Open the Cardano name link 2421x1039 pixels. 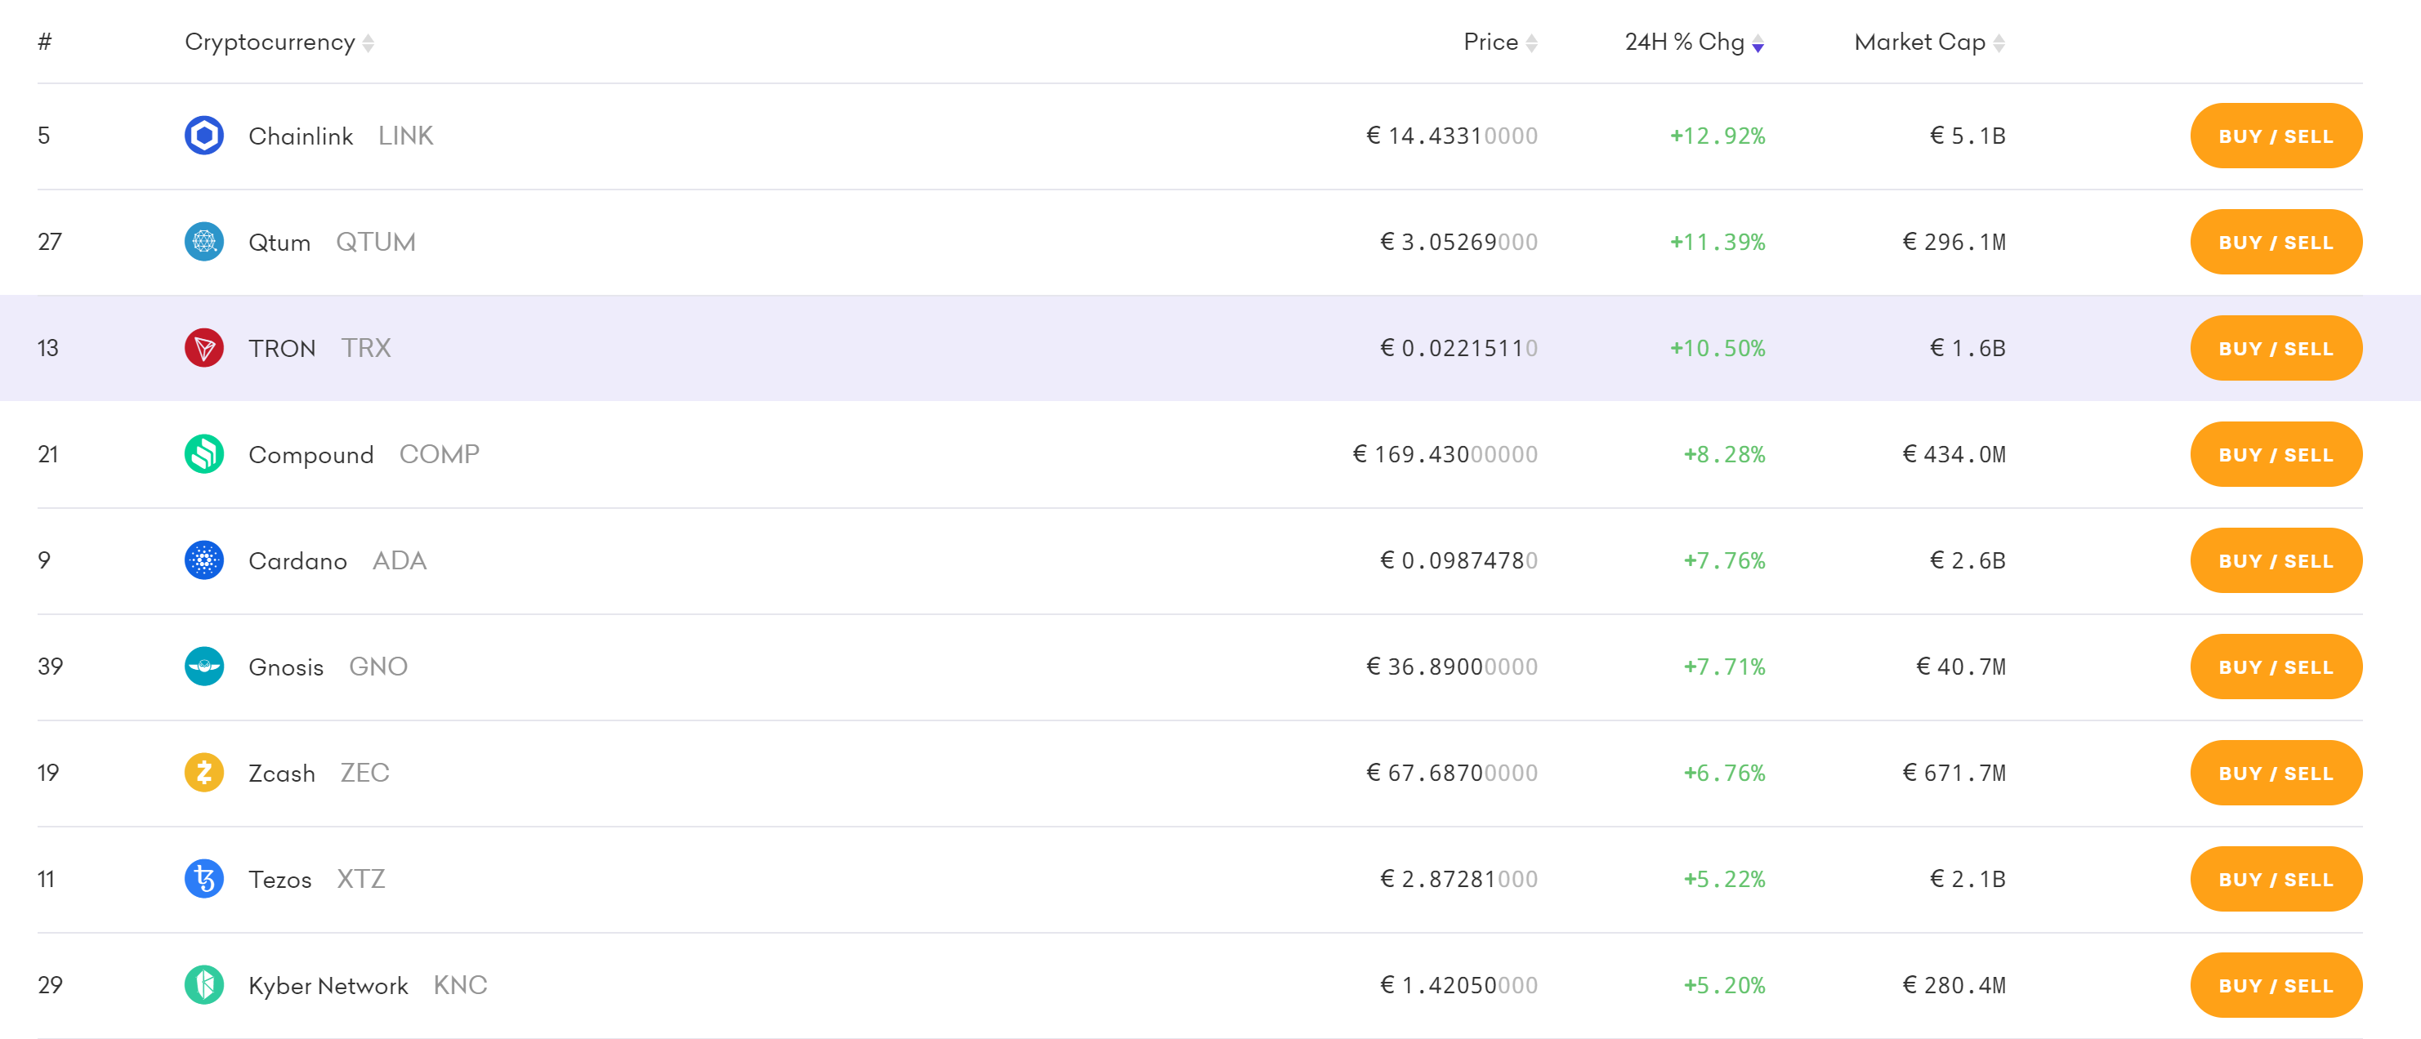click(298, 561)
